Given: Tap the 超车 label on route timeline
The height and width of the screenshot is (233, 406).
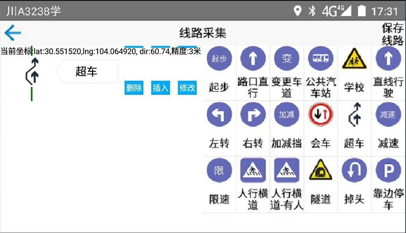Looking at the screenshot, I should click(x=87, y=71).
